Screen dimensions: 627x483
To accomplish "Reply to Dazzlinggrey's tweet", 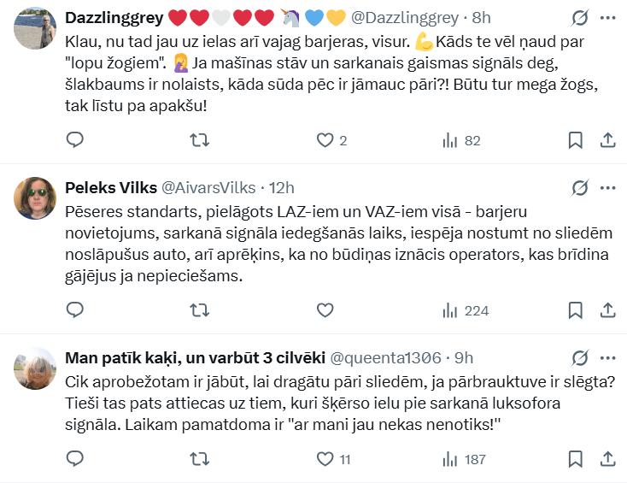I will pos(74,140).
